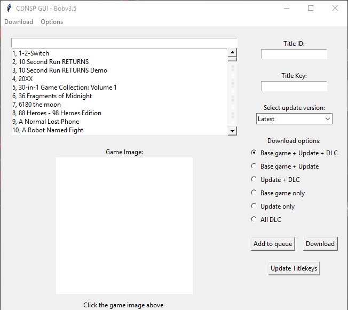Click the blank game image area

point(124,226)
